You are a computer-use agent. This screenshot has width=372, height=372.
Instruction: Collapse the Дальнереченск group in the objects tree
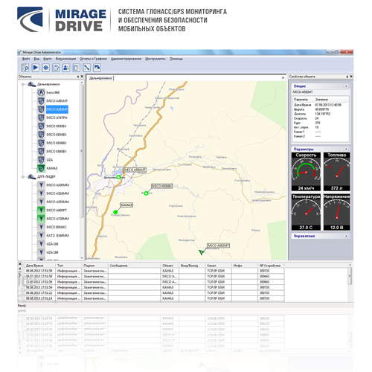coord(23,84)
